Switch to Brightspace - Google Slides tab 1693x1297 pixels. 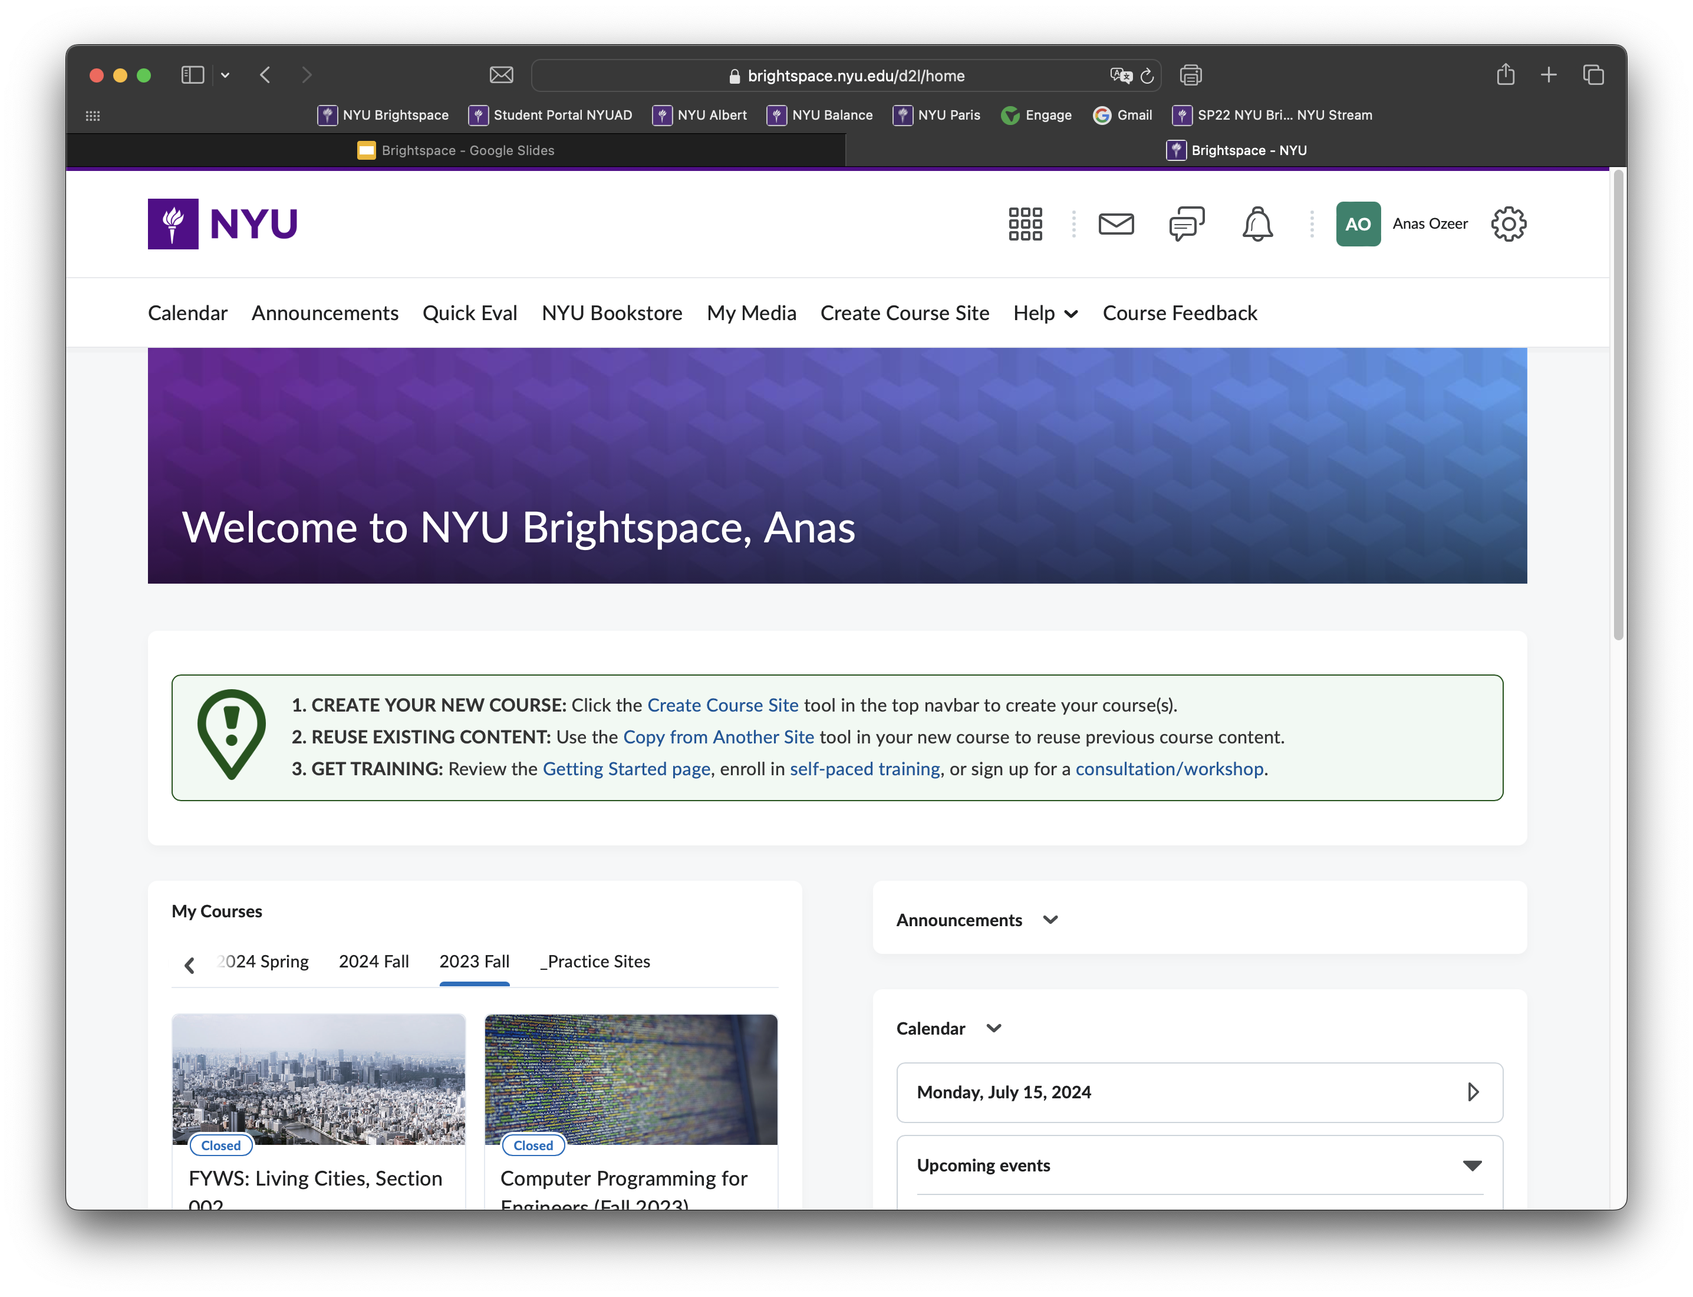click(x=456, y=150)
